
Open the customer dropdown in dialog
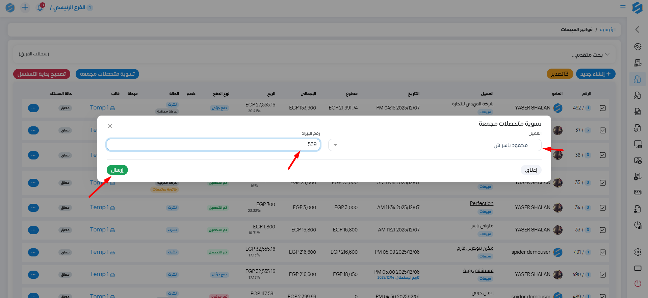coord(435,145)
